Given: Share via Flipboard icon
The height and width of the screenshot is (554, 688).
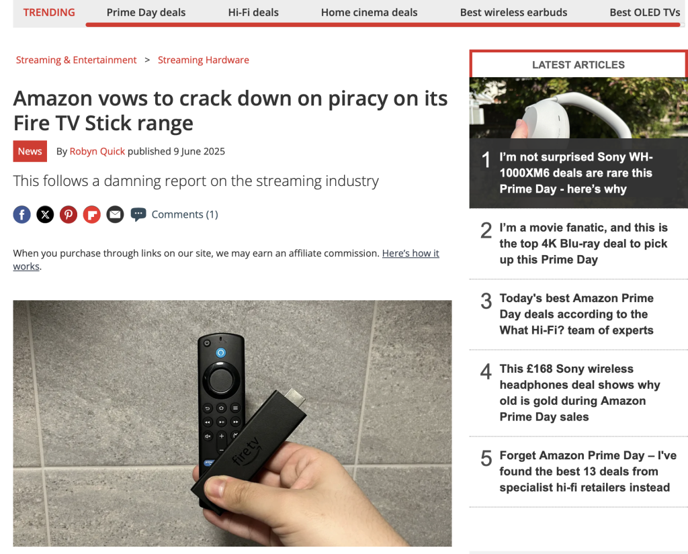Looking at the screenshot, I should coord(91,214).
